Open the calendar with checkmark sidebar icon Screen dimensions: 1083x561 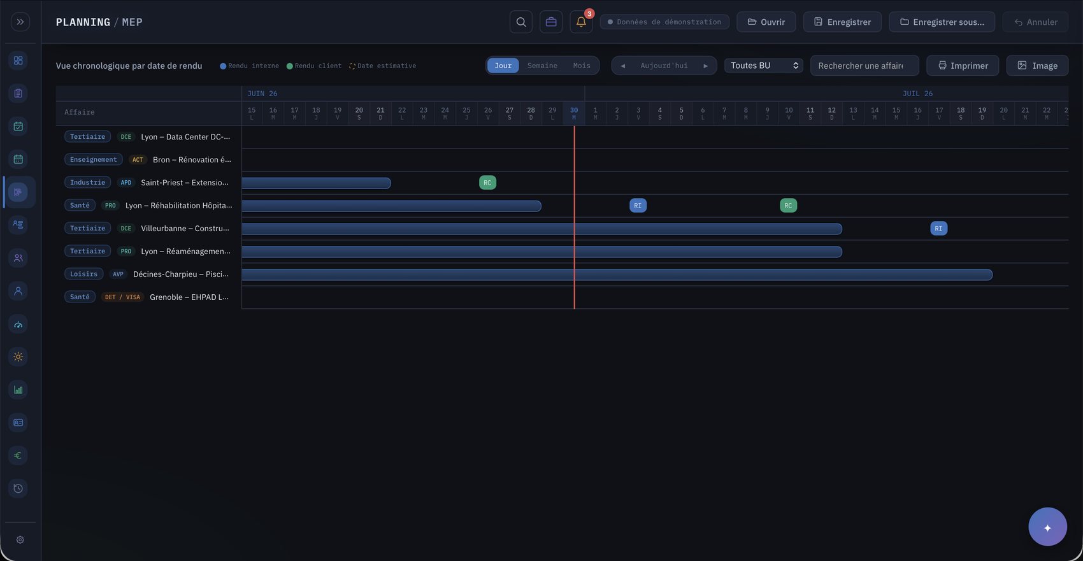pyautogui.click(x=18, y=126)
